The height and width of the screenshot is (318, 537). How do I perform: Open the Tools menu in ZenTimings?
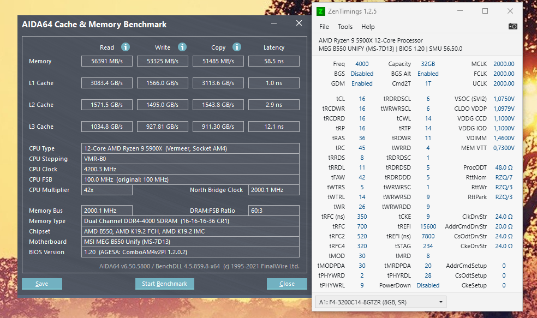[345, 27]
